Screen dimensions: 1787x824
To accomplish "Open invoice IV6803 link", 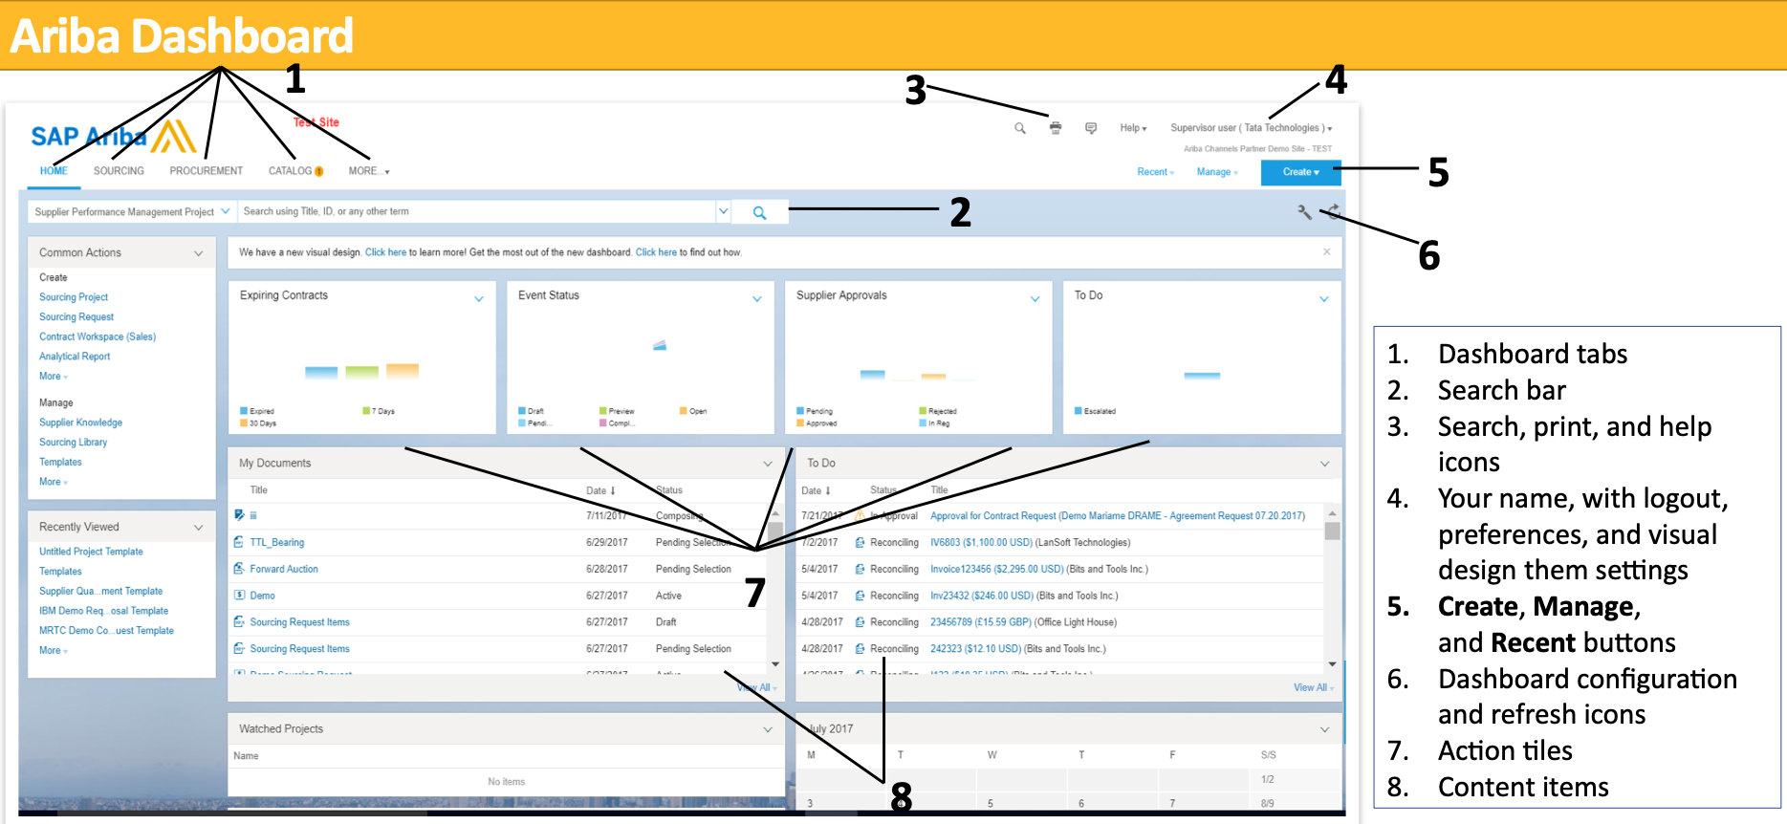I will click(982, 542).
